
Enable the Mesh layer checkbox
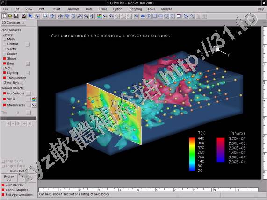(5, 39)
